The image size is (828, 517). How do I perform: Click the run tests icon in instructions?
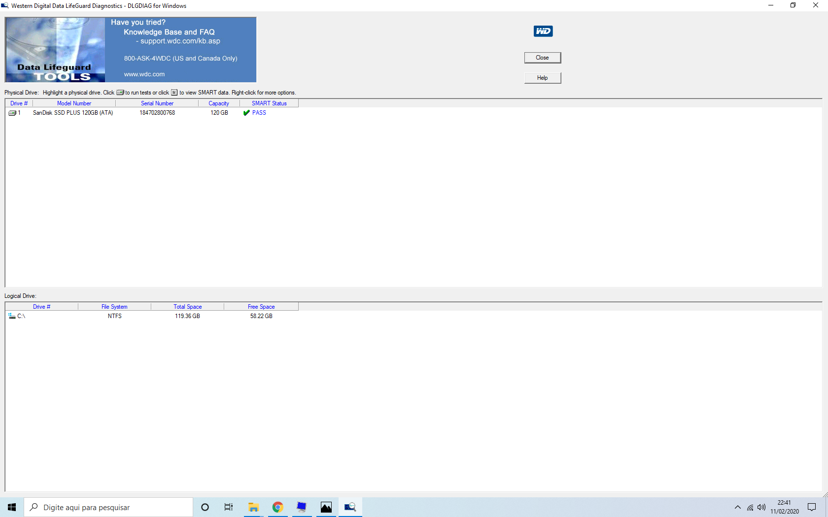pyautogui.click(x=120, y=93)
